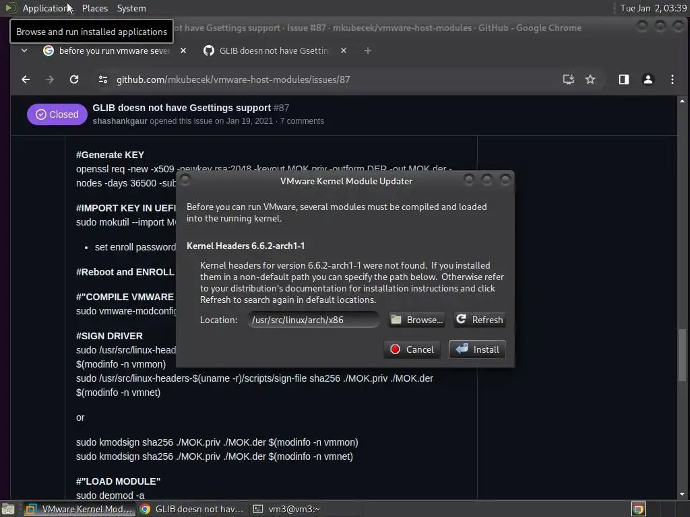
Task: Click 'set enroll password' bullet item
Action: 135,247
